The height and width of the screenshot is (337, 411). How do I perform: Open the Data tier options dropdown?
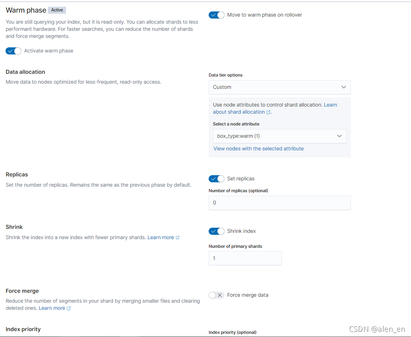pyautogui.click(x=280, y=87)
